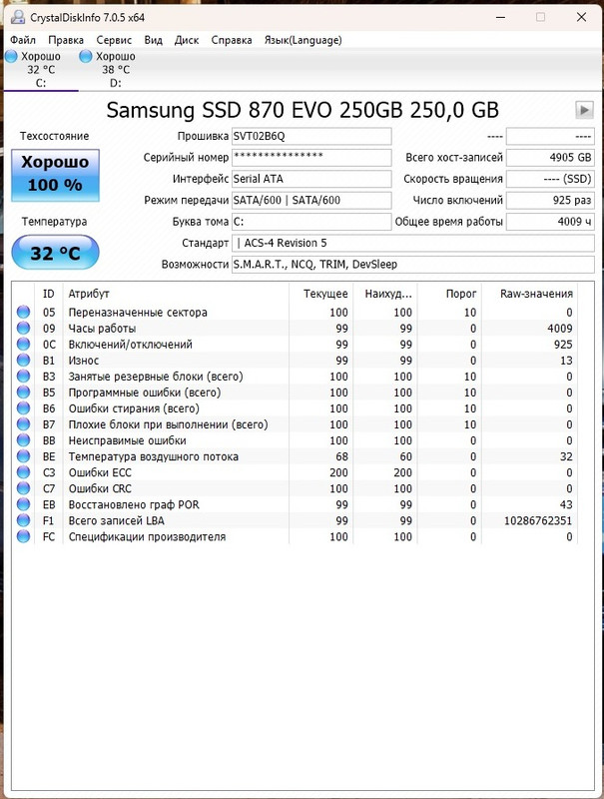Select the Температура воздушного потока text

[x=154, y=456]
